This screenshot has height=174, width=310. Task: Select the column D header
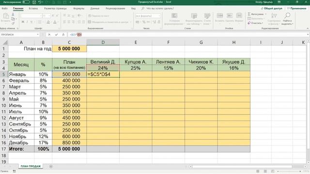tap(103, 42)
